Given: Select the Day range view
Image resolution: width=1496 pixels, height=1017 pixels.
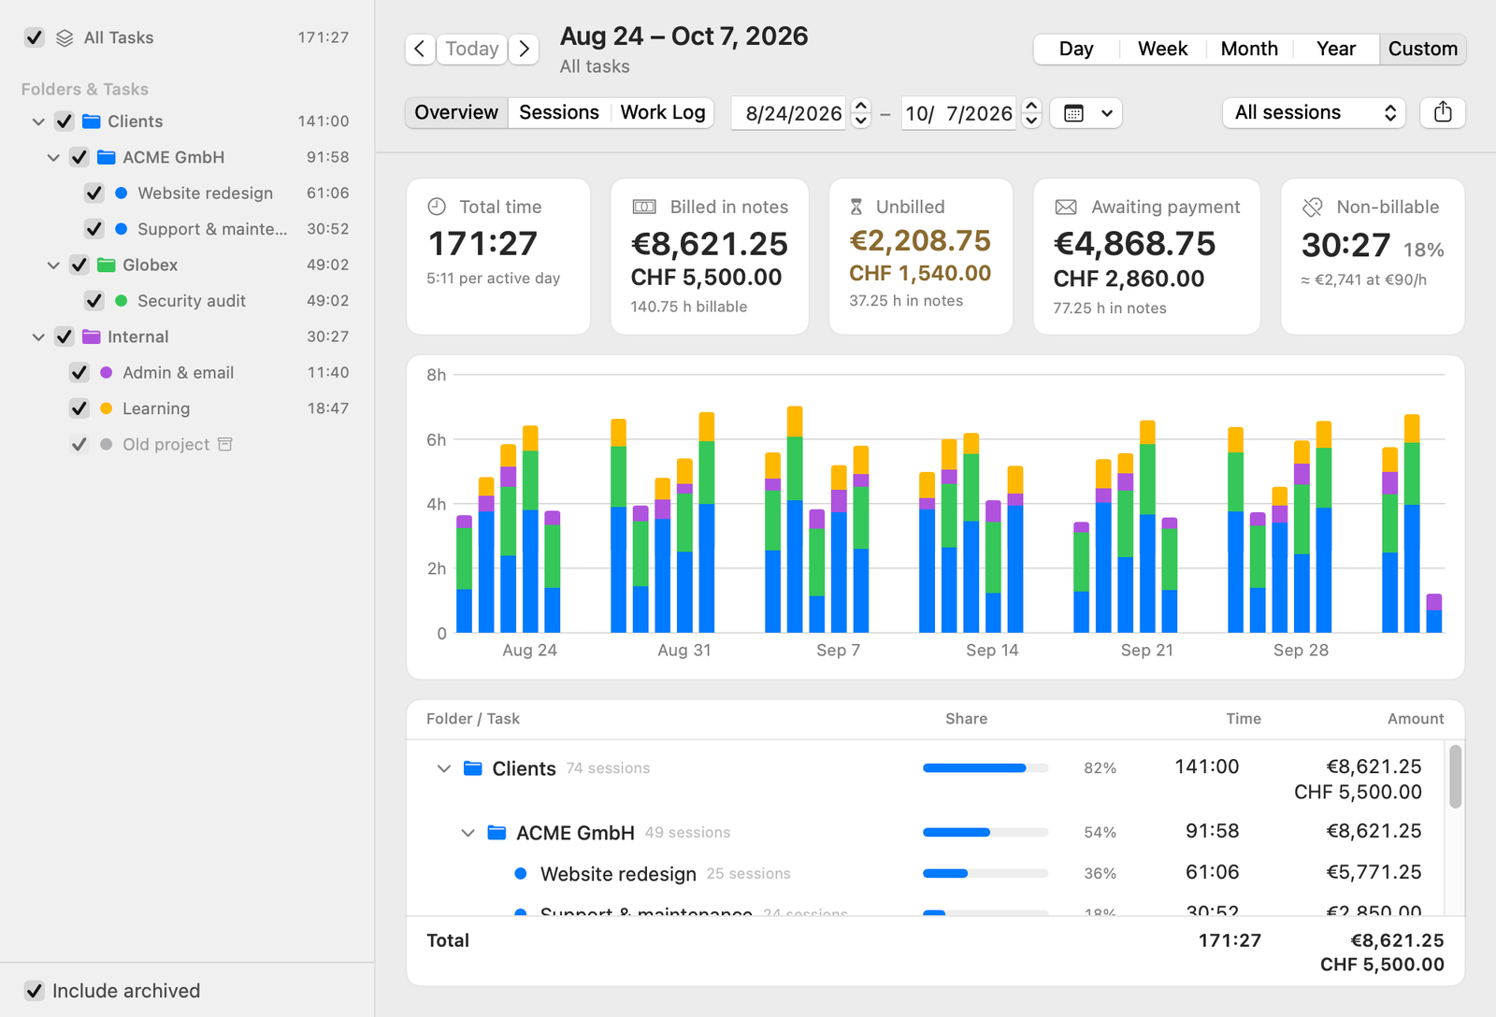Looking at the screenshot, I should pyautogui.click(x=1076, y=49).
